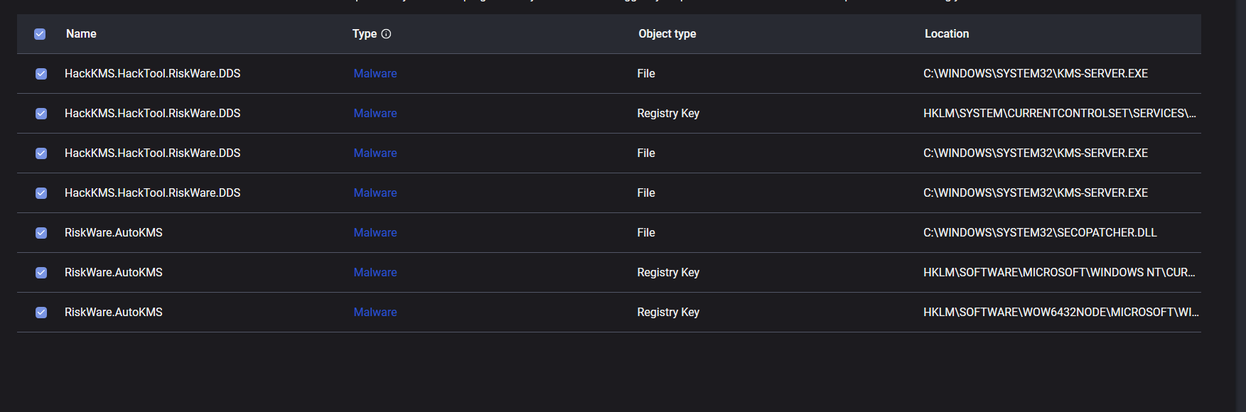Click RiskWare.AutoKMS name in SECOPATCHER.DLL row
The height and width of the screenshot is (412, 1246).
tap(114, 233)
